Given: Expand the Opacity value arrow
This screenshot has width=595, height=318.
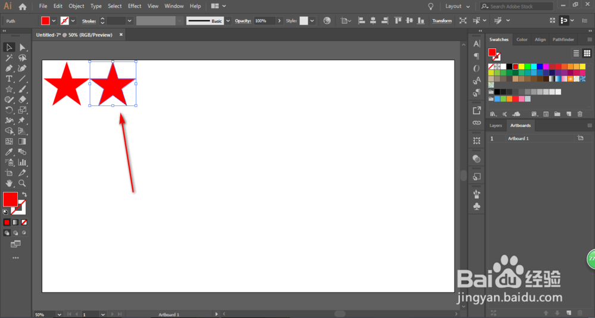Looking at the screenshot, I should (x=280, y=21).
